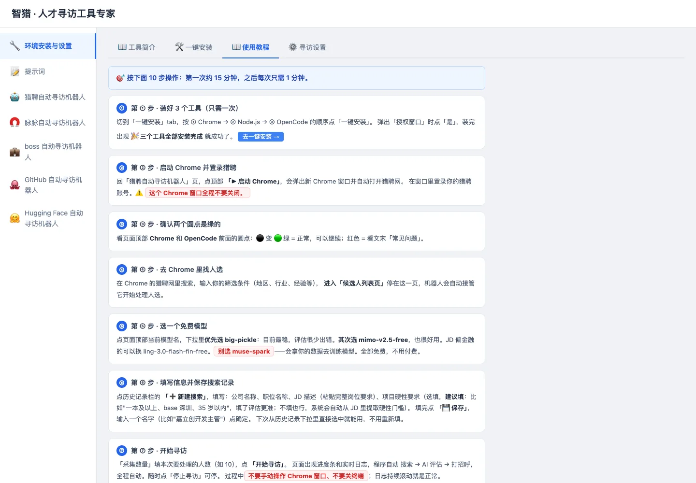This screenshot has height=483, width=696.
Task: Click the gear icon on 寻访设置 tab
Action: click(x=293, y=47)
